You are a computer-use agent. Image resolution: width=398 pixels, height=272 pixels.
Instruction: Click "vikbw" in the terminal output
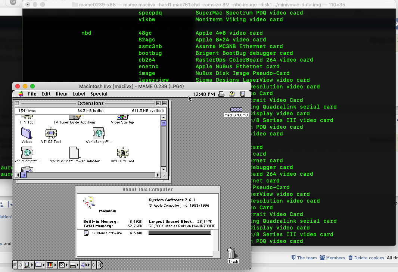pyautogui.click(x=147, y=19)
